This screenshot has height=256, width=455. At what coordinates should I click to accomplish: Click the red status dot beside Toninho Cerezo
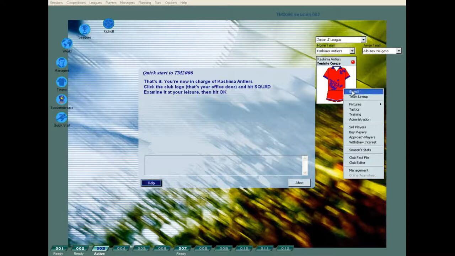(353, 62)
